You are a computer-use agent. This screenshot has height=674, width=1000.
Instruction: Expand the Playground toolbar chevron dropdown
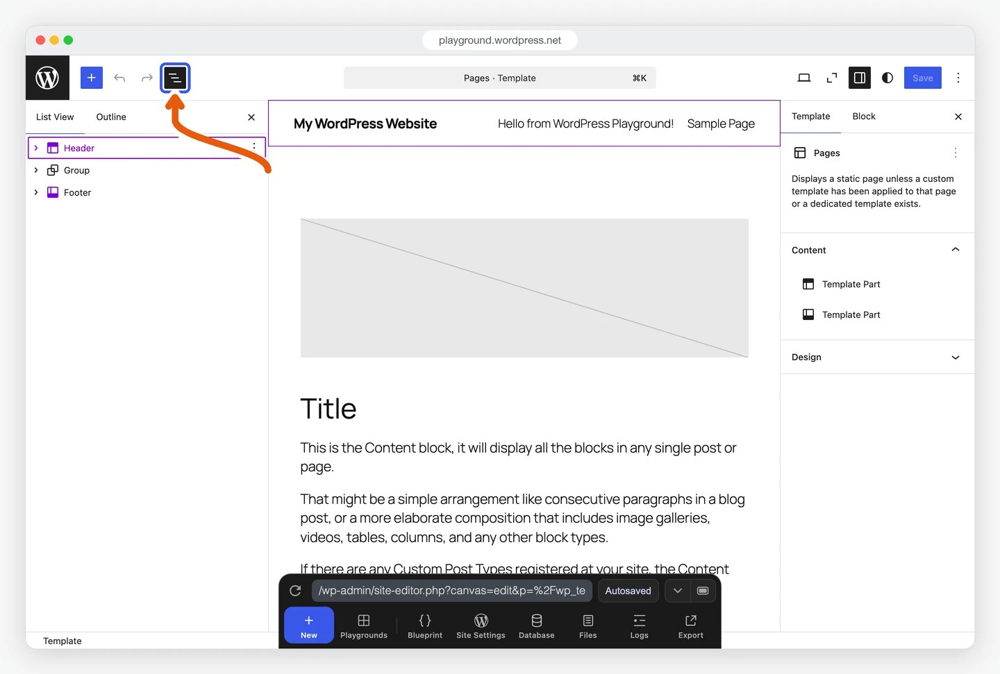click(x=678, y=591)
